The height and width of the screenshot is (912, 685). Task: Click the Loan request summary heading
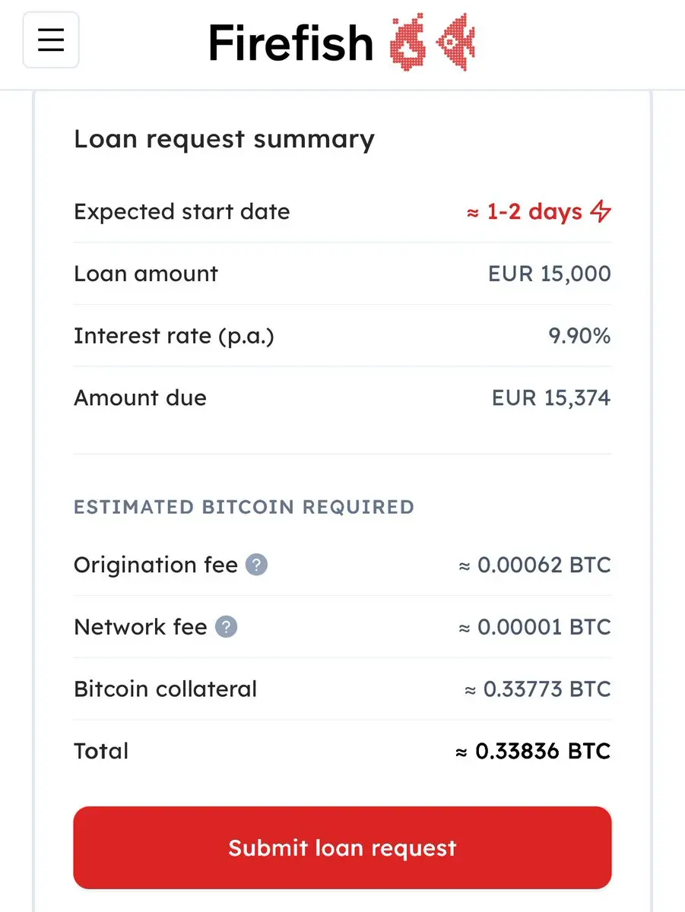click(x=224, y=139)
